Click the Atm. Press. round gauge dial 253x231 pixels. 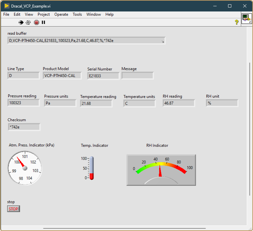tap(25, 168)
